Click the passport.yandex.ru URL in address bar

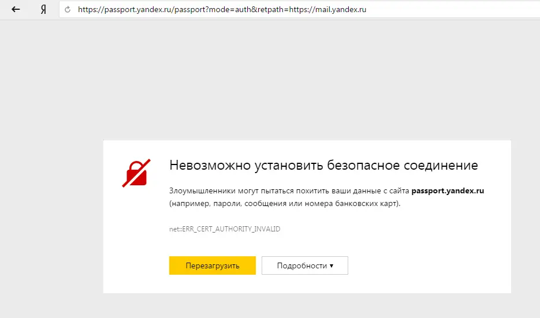[222, 10]
